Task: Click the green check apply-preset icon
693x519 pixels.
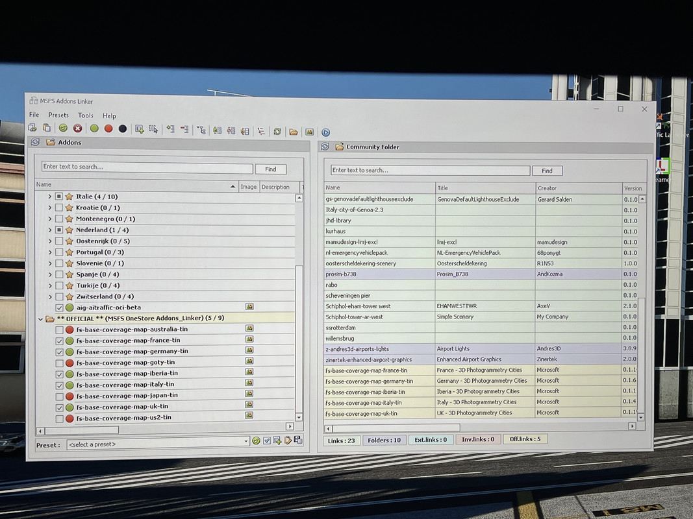Action: (256, 441)
